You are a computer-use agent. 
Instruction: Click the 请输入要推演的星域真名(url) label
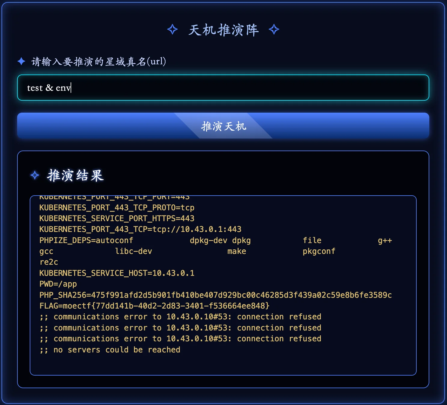(99, 62)
